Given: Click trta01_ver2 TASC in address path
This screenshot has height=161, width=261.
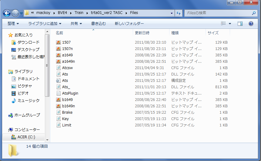Looking at the screenshot, I should [106, 13].
